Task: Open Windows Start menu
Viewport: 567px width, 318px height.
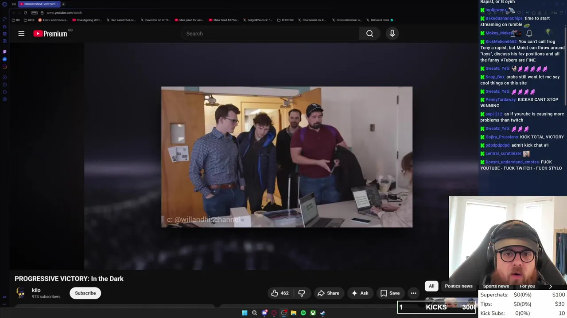Action: pos(245,313)
